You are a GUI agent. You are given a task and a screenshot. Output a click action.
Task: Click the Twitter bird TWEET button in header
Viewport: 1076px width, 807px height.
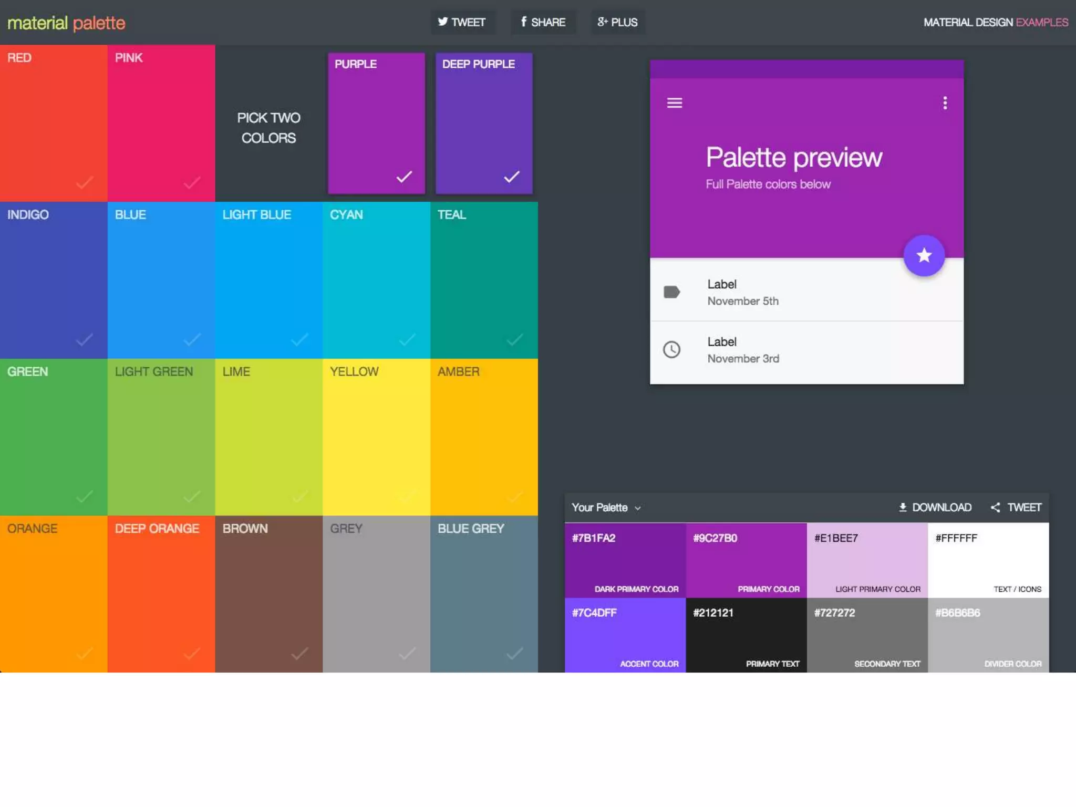coord(462,22)
